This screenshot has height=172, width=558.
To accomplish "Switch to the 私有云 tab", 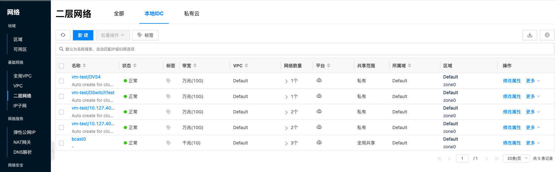I will tap(192, 13).
